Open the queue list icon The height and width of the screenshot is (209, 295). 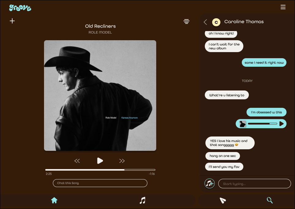click(186, 21)
